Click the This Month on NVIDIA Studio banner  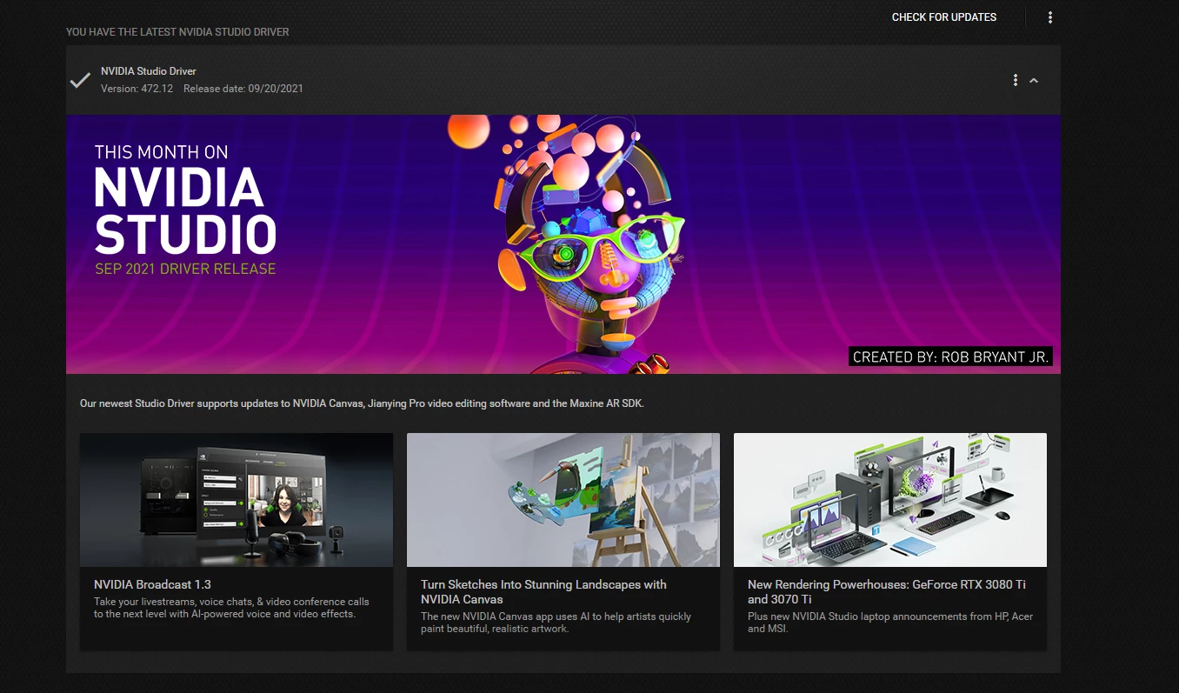pos(563,244)
